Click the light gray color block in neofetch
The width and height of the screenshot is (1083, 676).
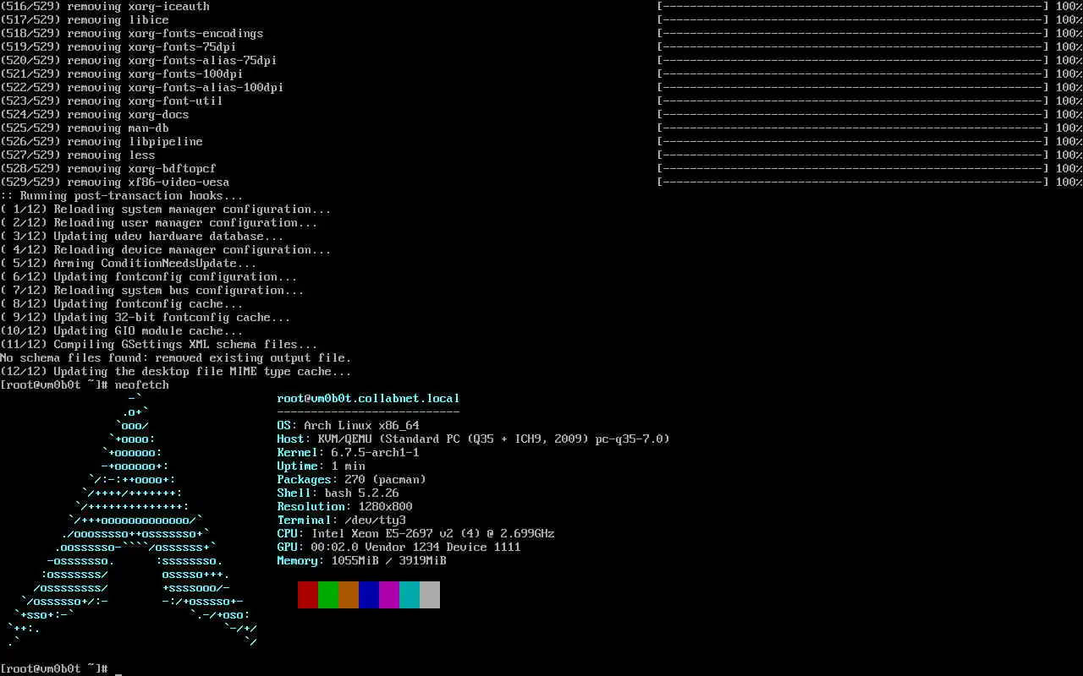[430, 594]
